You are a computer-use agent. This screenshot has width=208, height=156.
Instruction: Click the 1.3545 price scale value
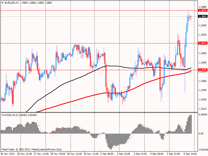[x=203, y=90]
